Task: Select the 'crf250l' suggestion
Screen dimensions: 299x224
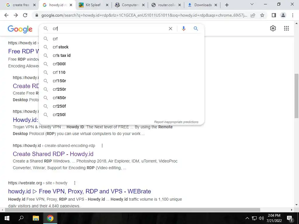Action: [x=122, y=115]
